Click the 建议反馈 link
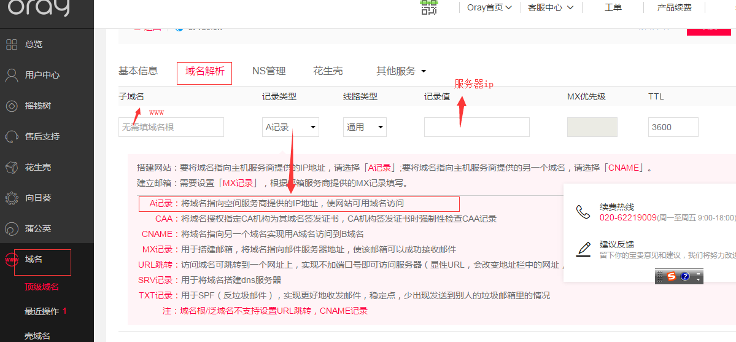Viewport: 736px width, 342px height. tap(617, 244)
